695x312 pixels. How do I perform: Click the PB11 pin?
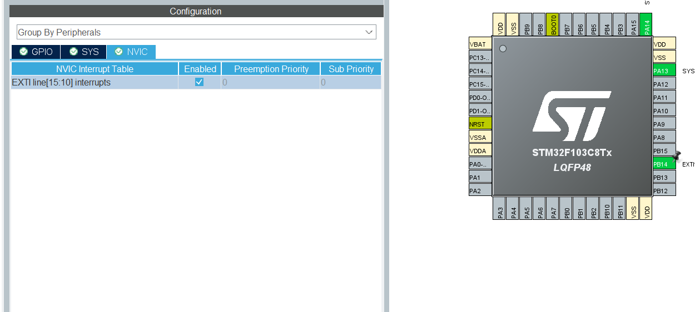(619, 208)
